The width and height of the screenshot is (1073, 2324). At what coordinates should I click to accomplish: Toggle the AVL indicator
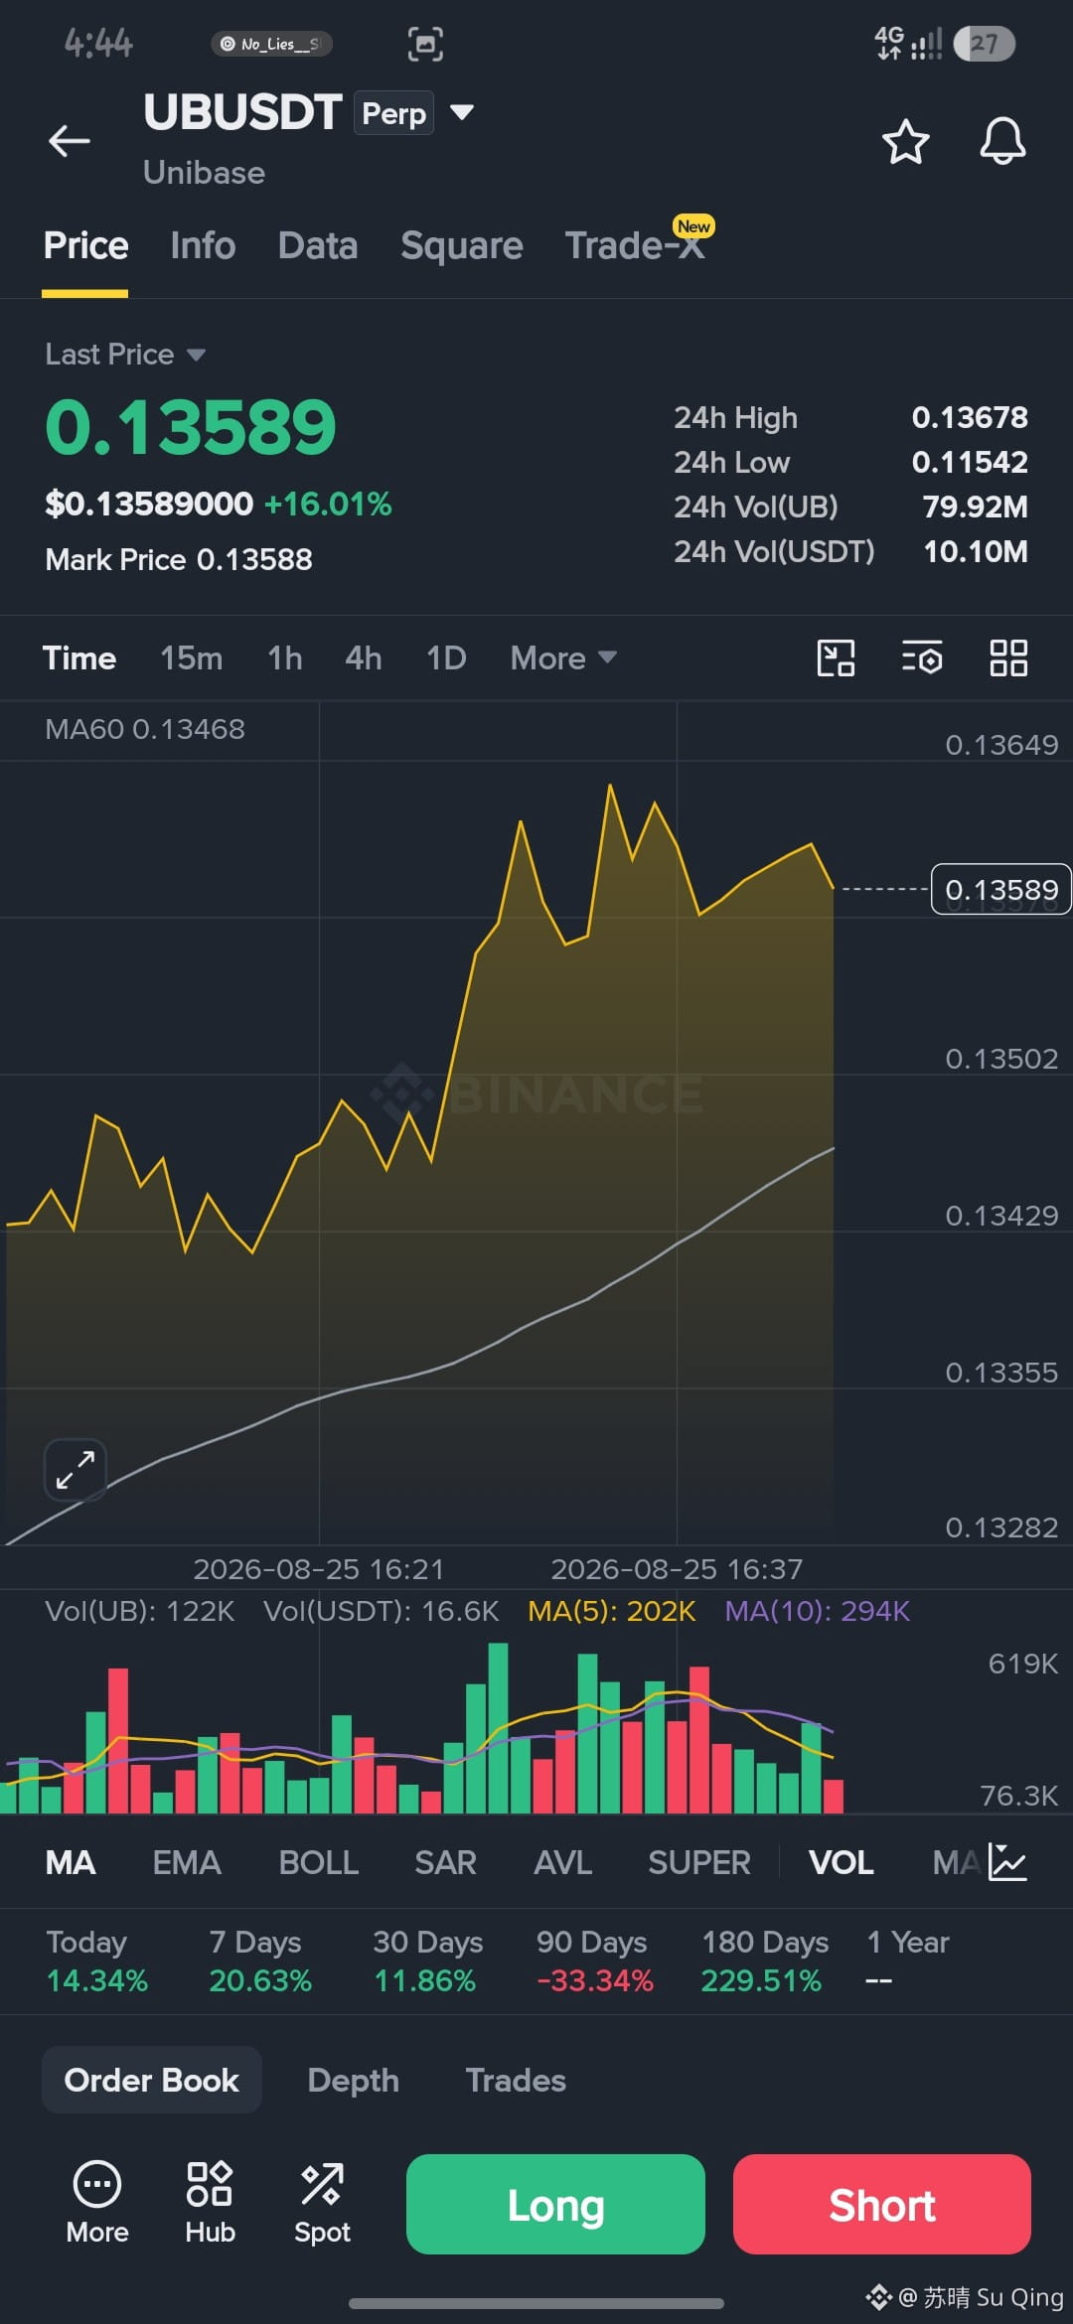click(562, 1862)
